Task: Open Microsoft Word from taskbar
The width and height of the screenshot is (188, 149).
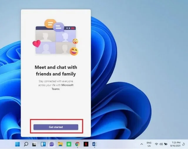Action: coord(95,144)
